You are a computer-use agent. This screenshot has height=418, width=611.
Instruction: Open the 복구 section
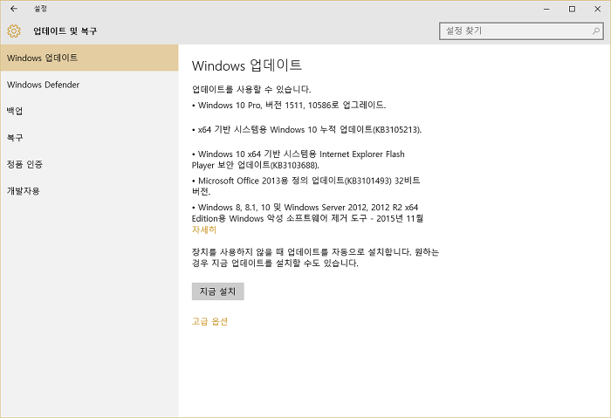coord(89,138)
